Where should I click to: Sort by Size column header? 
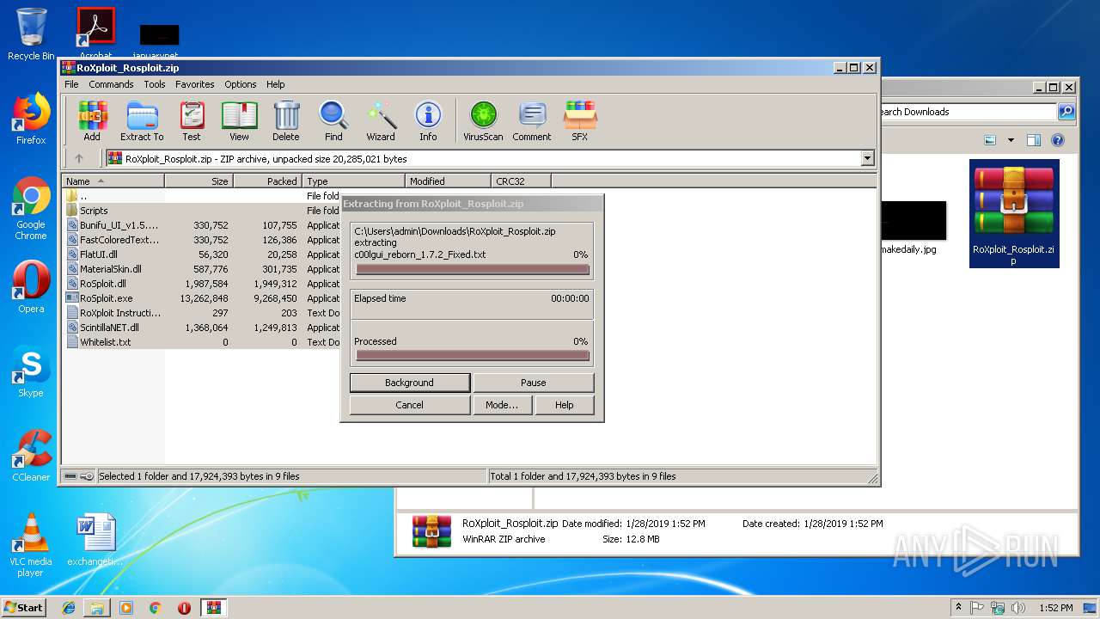199,181
